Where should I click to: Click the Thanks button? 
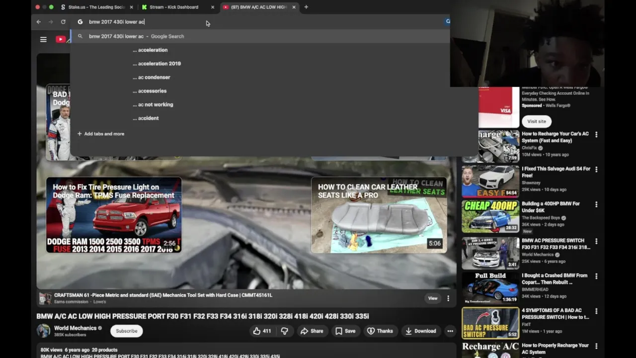coord(380,331)
